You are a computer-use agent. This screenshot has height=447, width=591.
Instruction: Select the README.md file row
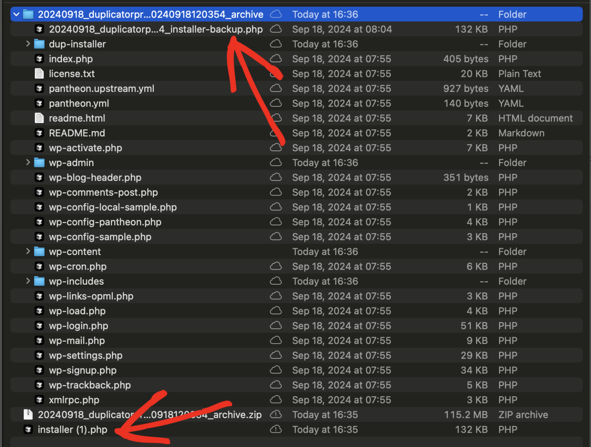coord(77,133)
